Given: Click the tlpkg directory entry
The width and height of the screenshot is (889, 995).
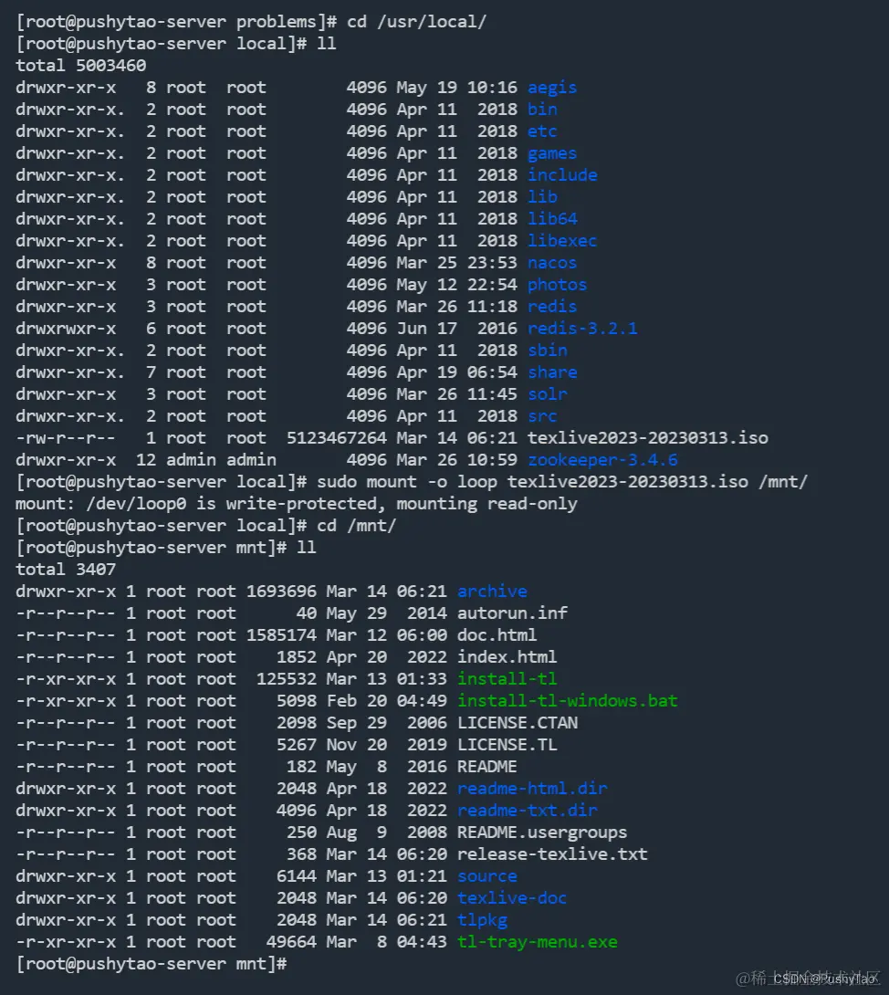Looking at the screenshot, I should pos(482,920).
